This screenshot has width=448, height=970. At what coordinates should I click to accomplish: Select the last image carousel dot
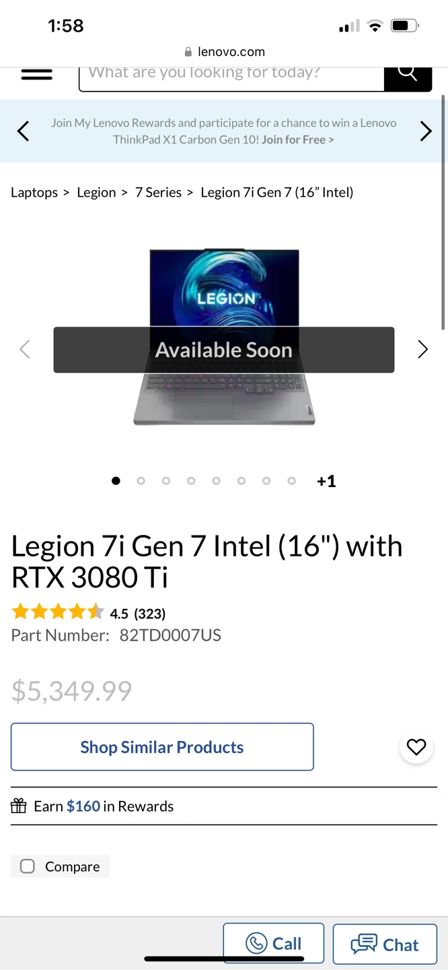click(291, 481)
